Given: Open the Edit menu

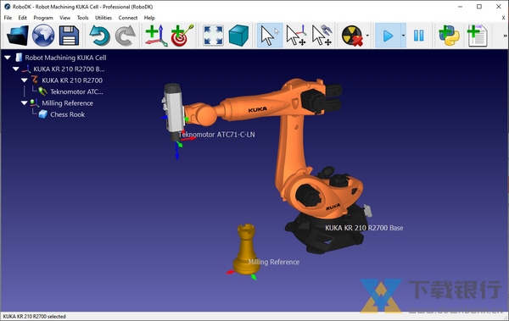Looking at the screenshot, I should pyautogui.click(x=22, y=18).
